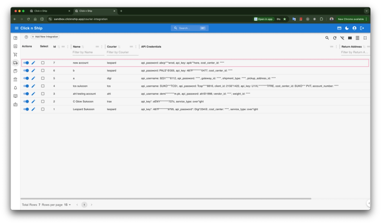Toggle the switch for integration 'a'
This screenshot has height=224, width=381.
coord(26,78)
